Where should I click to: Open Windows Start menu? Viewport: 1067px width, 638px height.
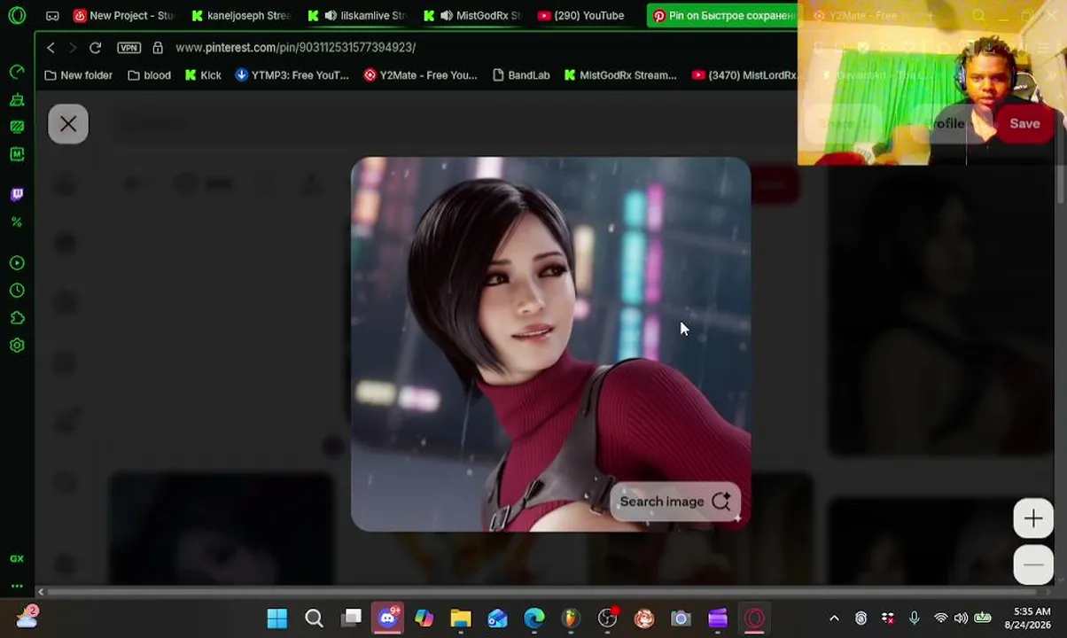pyautogui.click(x=277, y=619)
